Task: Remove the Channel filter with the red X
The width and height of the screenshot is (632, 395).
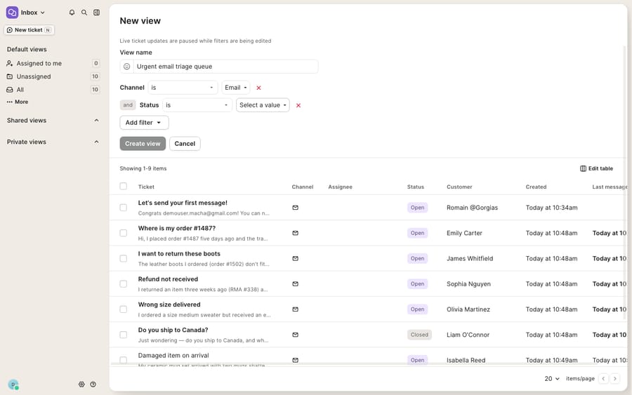Action: coord(258,88)
